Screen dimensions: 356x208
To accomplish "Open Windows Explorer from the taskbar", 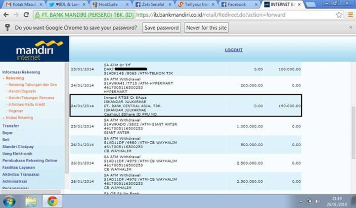I will (x=31, y=202).
